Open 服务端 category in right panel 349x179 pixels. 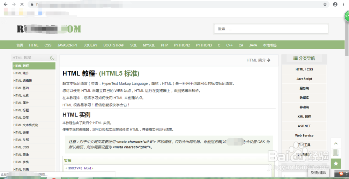click(304, 88)
